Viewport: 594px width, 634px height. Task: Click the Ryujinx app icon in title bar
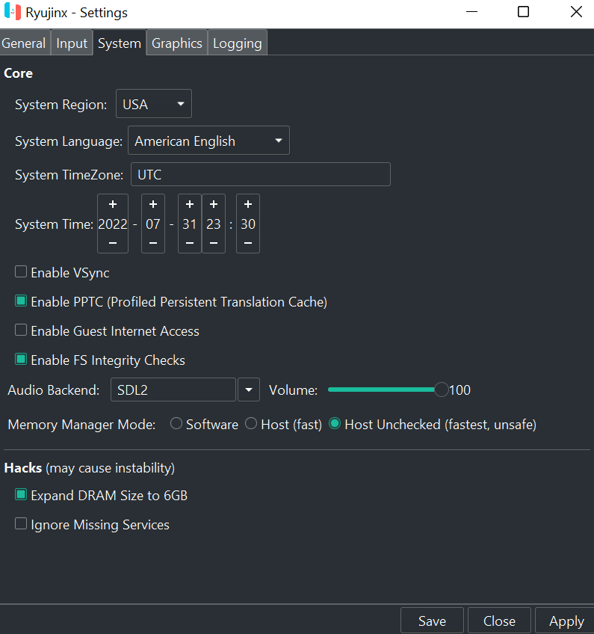[x=12, y=12]
